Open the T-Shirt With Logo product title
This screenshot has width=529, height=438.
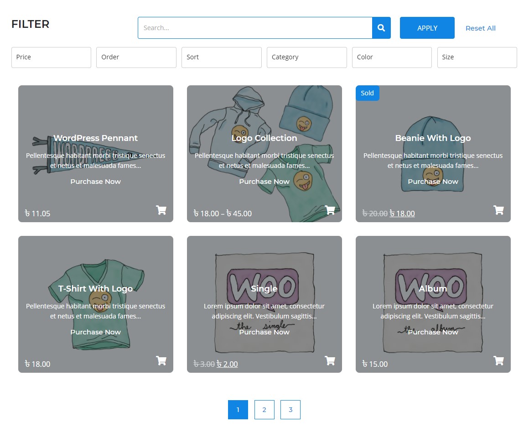click(x=95, y=288)
